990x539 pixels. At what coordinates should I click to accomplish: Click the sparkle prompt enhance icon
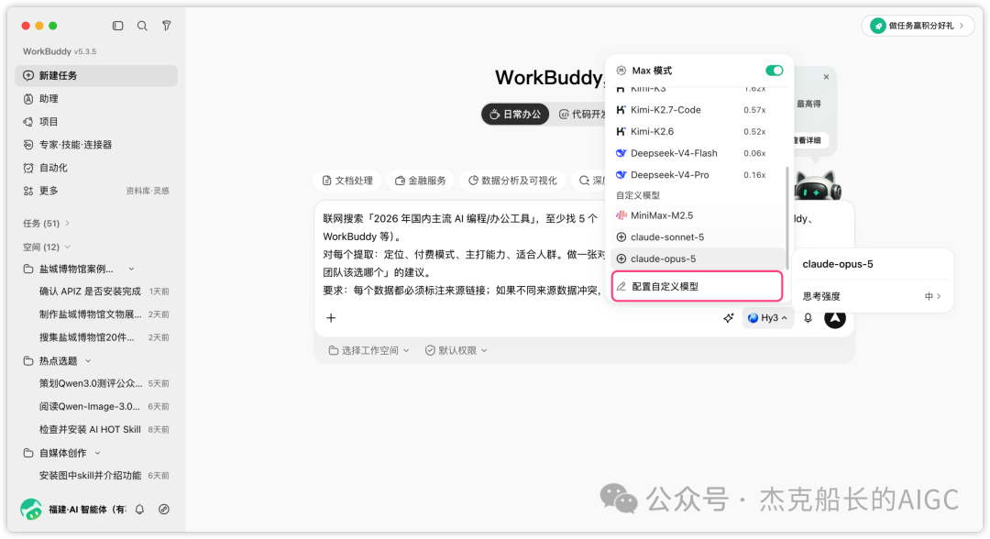point(729,318)
